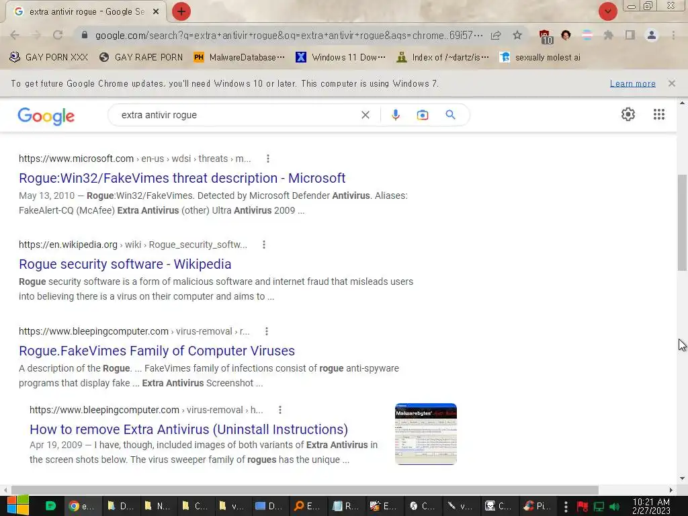Open the orange magnifier 'E...' taskbar app

point(307,506)
